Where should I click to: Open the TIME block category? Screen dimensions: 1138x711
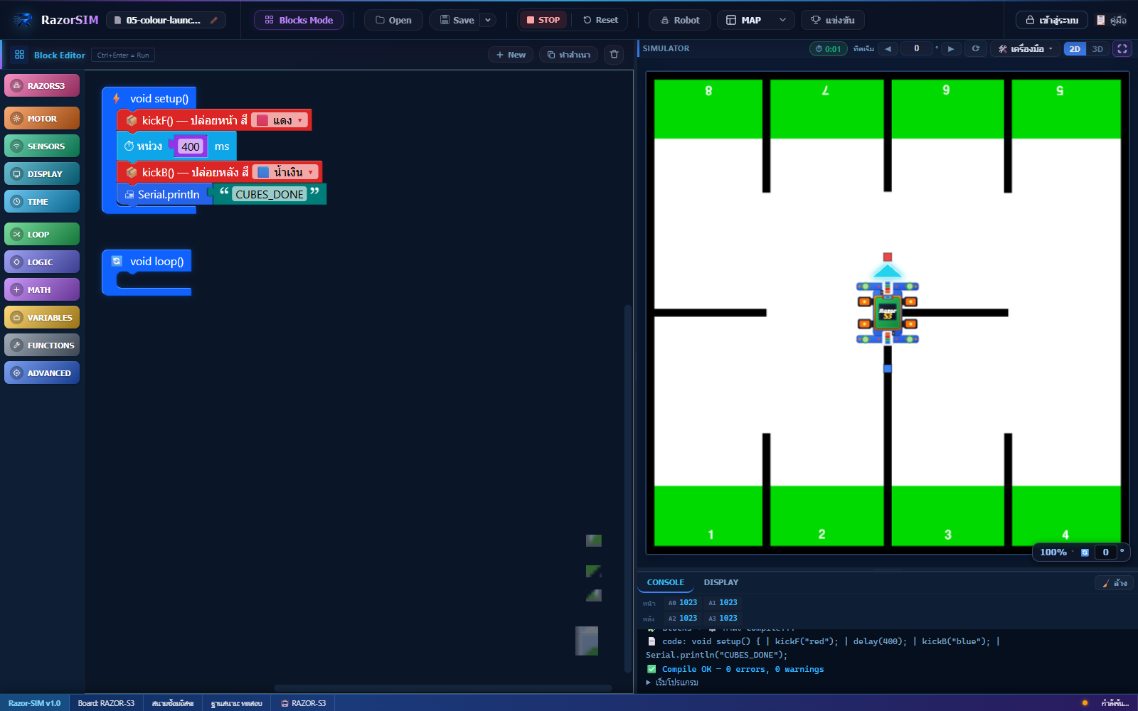click(x=42, y=201)
